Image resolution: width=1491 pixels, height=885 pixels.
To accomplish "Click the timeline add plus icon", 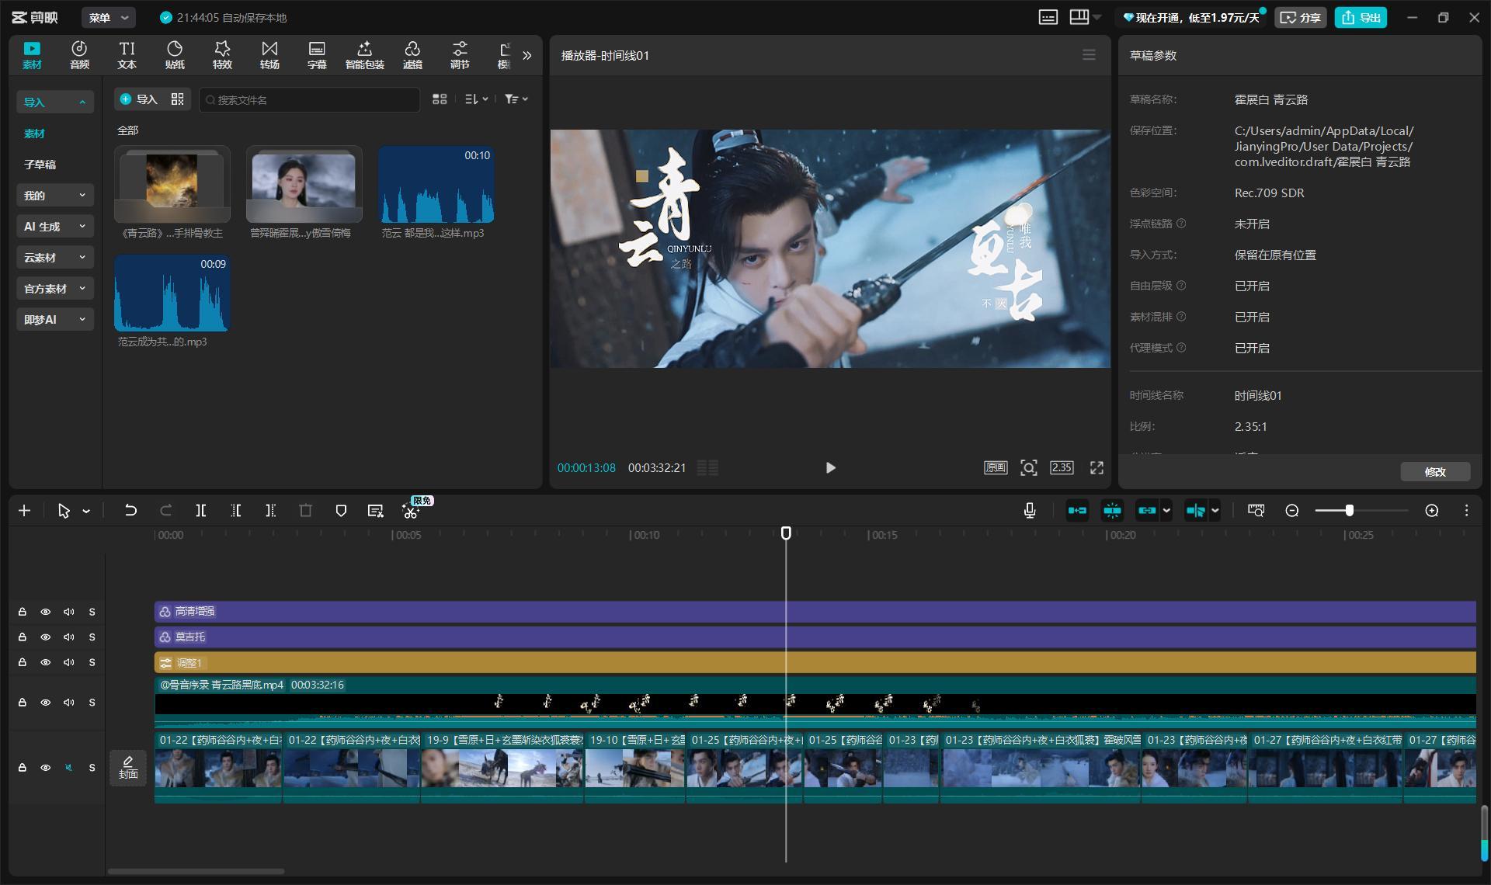I will [25, 510].
